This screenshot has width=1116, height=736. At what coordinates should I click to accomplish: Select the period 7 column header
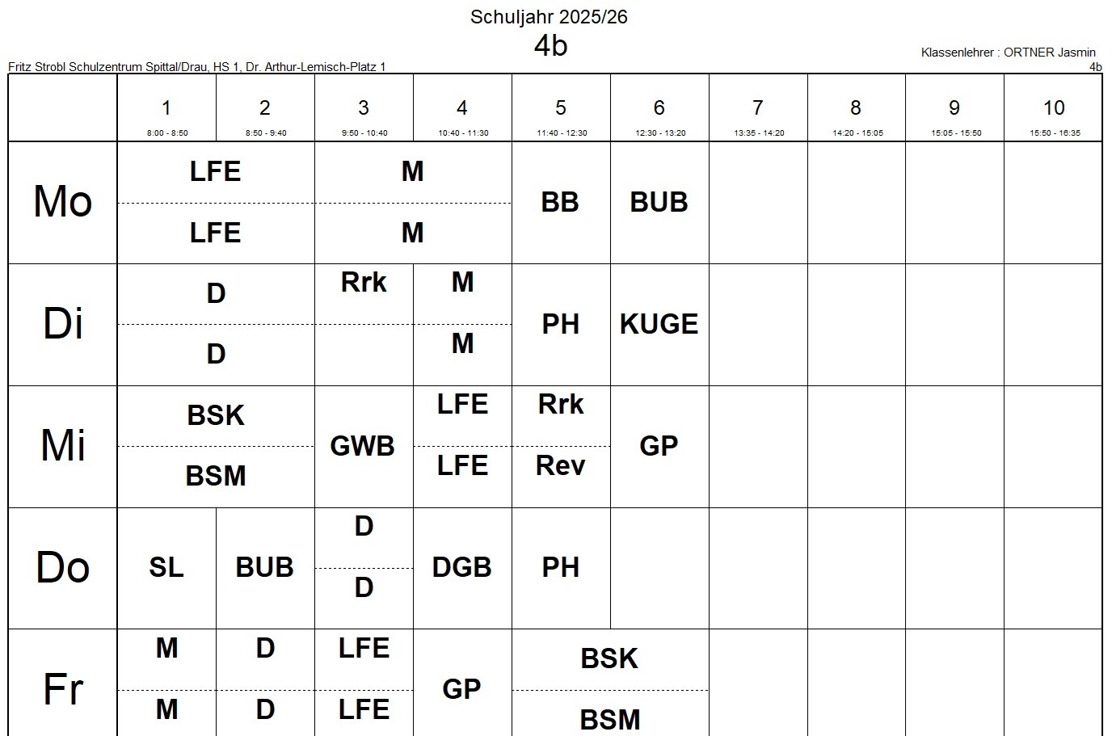758,108
